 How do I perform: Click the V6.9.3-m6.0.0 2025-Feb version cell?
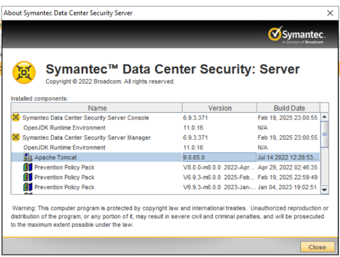pos(219,178)
